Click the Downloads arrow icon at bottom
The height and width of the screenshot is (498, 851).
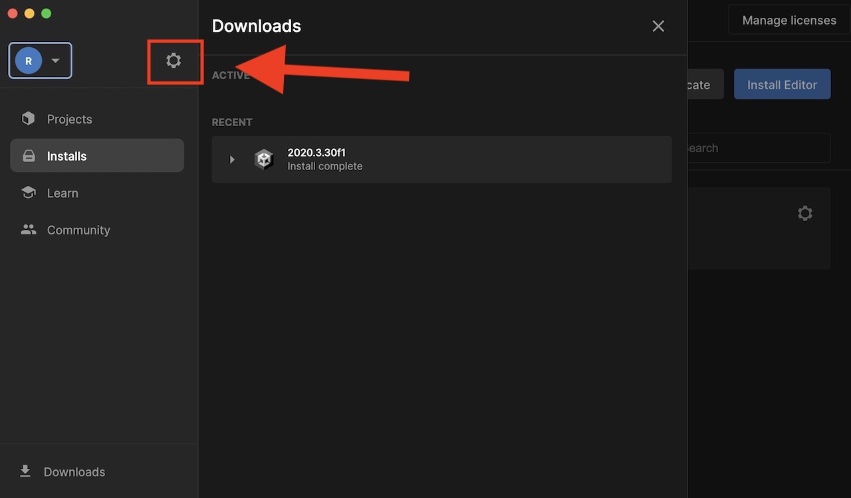tap(25, 471)
